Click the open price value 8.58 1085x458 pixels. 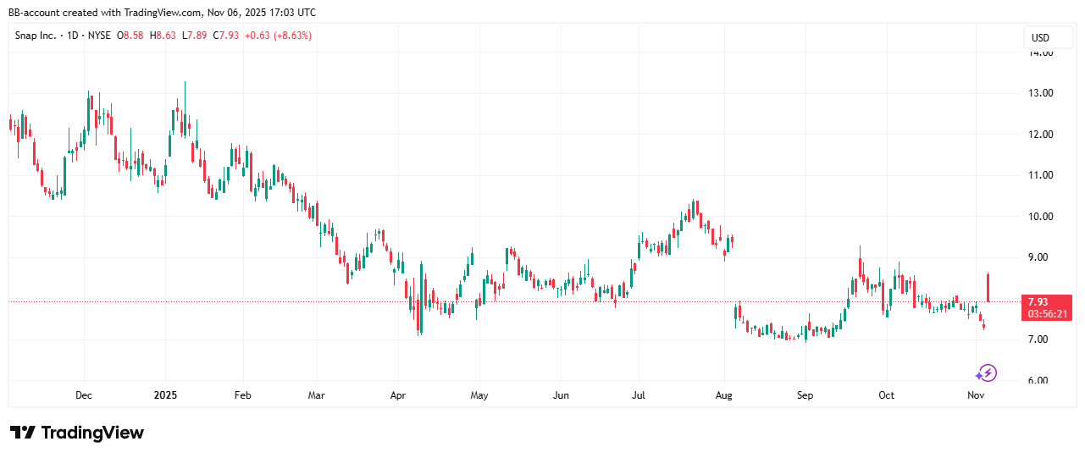[133, 36]
